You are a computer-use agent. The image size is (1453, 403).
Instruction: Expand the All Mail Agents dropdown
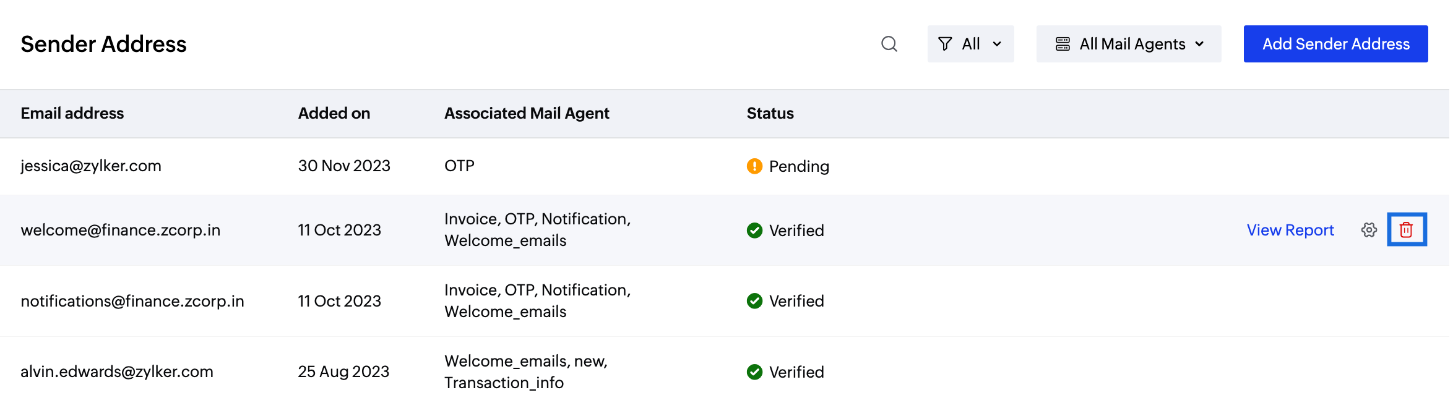[1129, 44]
